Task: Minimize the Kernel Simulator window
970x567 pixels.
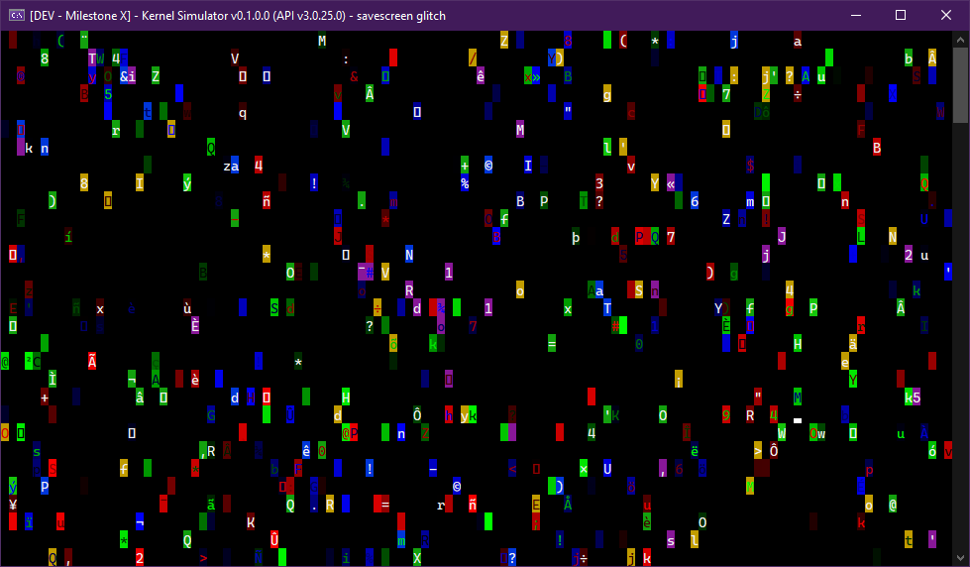Action: coord(855,15)
